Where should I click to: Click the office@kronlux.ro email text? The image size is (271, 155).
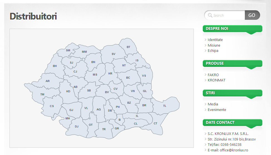pyautogui.click(x=234, y=150)
